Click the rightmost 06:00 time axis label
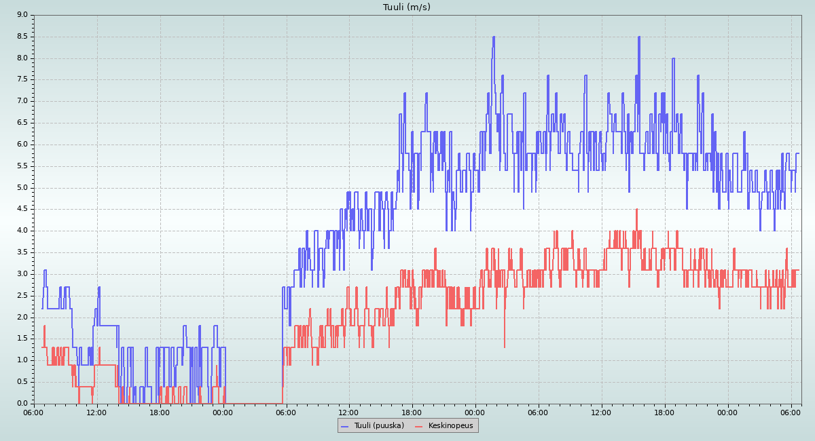815x441 pixels. tap(791, 412)
